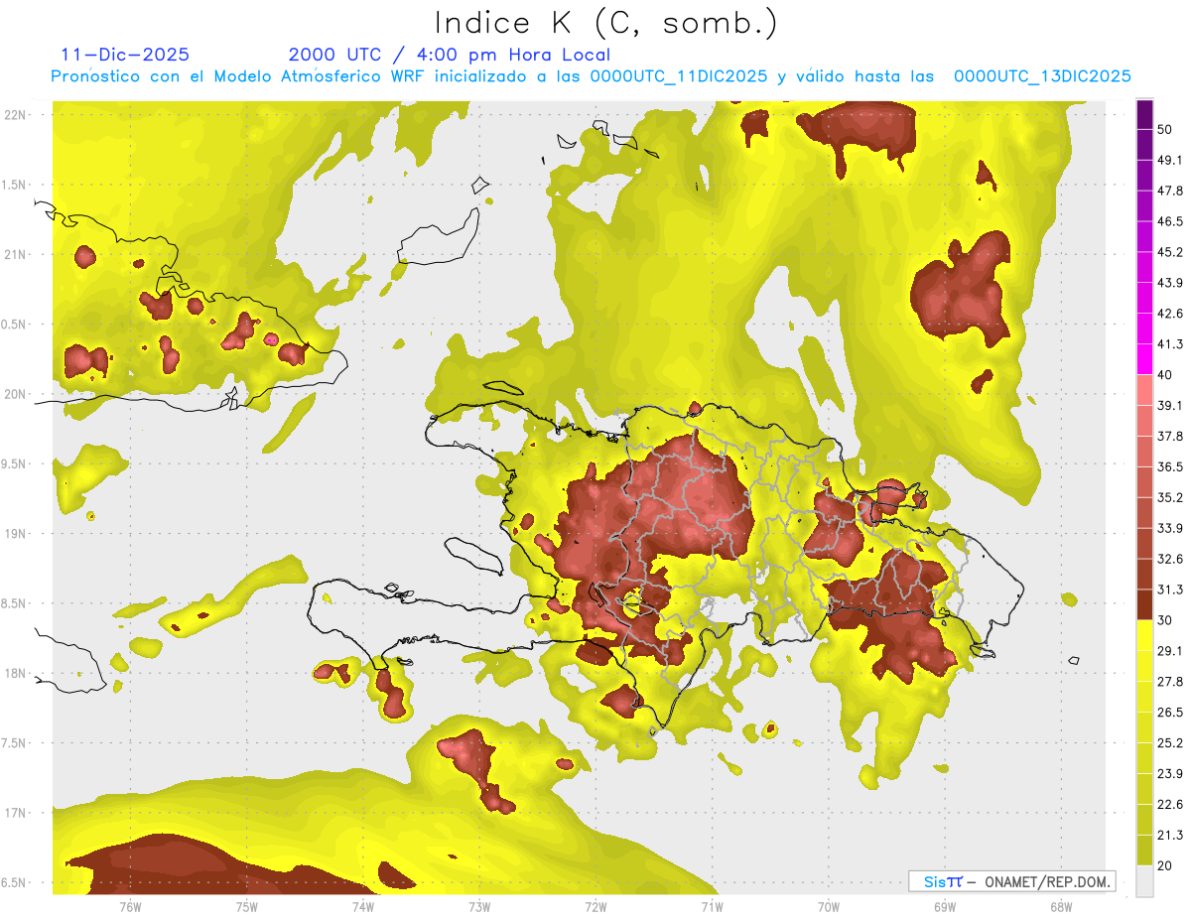Click the '40' color scale value

1165,375
